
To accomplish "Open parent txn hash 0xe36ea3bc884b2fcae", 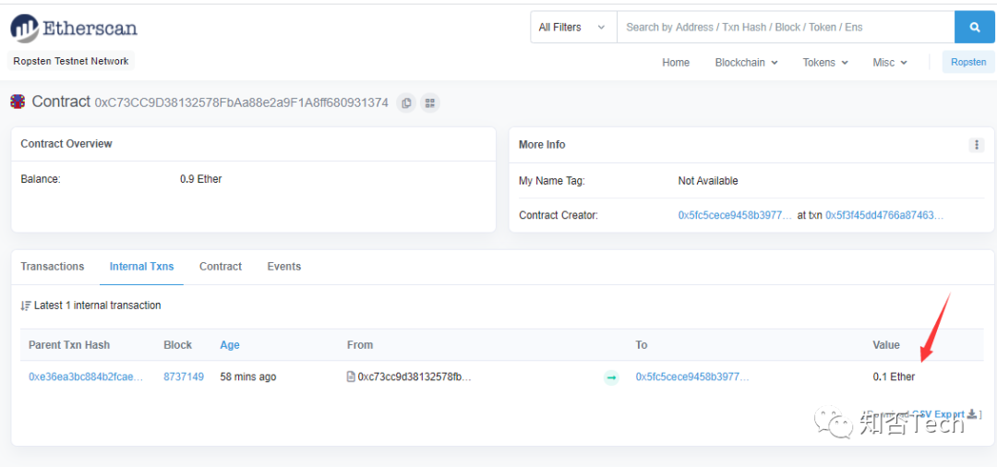I will (86, 377).
